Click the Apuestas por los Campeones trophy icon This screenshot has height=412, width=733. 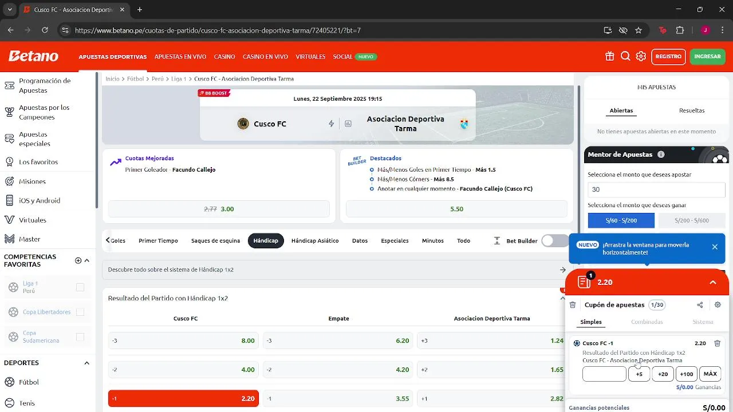pos(9,112)
